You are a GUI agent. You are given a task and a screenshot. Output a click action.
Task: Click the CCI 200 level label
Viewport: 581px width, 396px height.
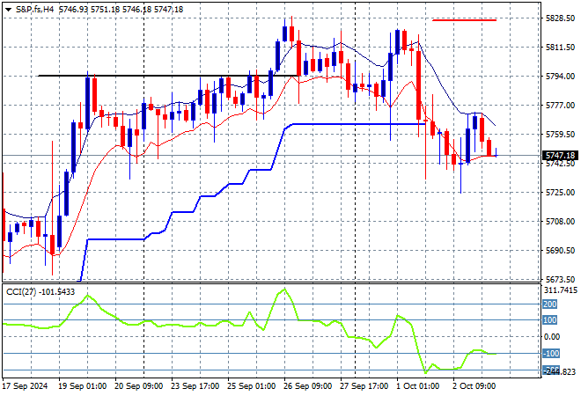pyautogui.click(x=550, y=304)
